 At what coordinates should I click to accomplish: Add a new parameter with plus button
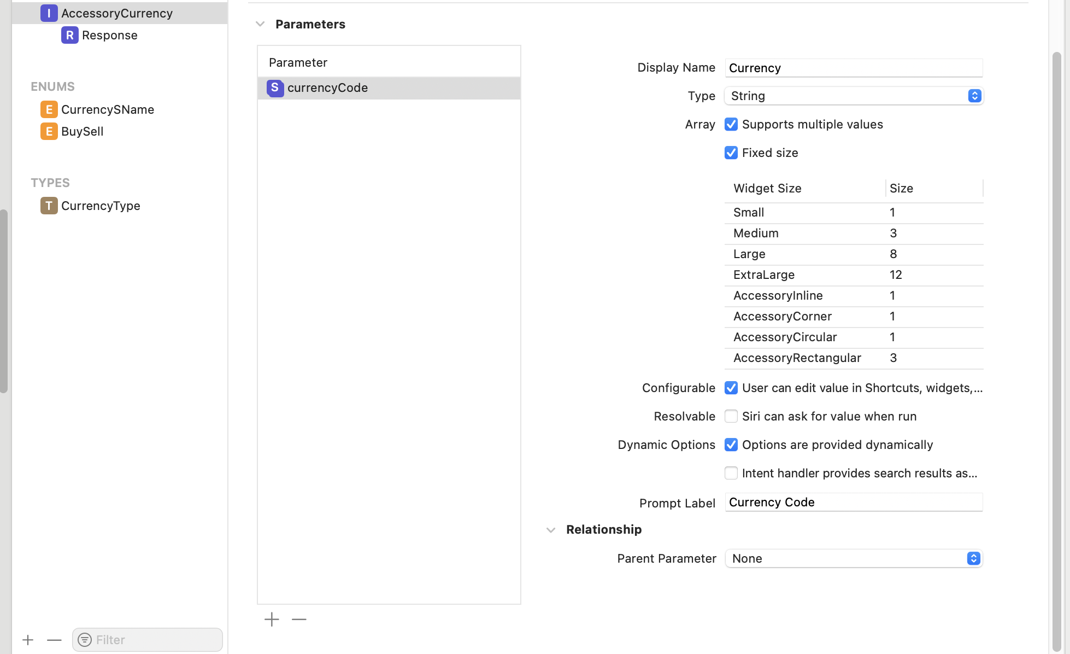coord(272,619)
